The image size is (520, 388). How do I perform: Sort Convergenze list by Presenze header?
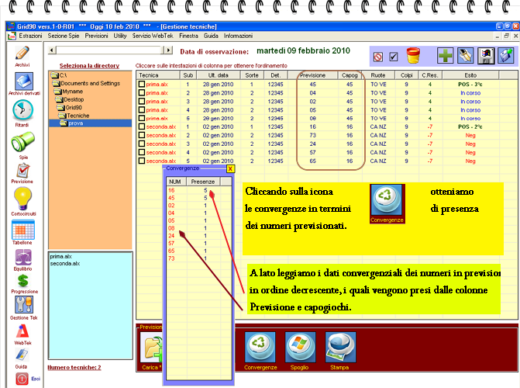tap(203, 182)
